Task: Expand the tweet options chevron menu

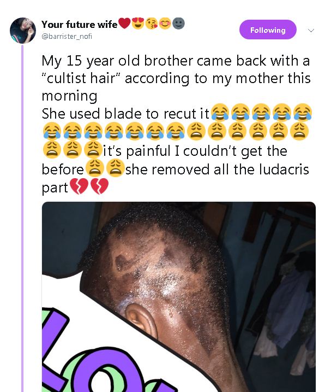Action: (311, 31)
